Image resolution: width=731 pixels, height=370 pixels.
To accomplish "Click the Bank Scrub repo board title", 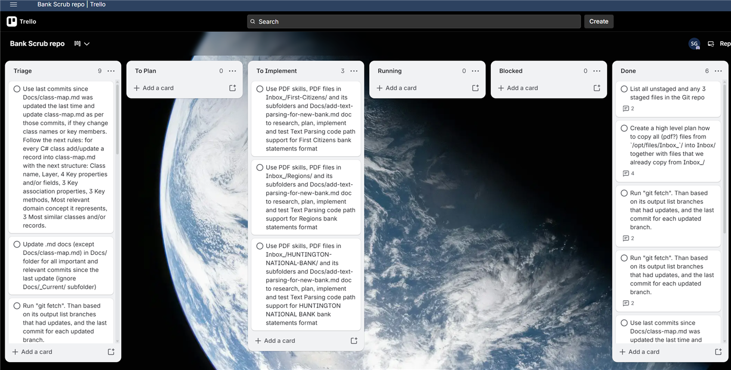I will (37, 44).
